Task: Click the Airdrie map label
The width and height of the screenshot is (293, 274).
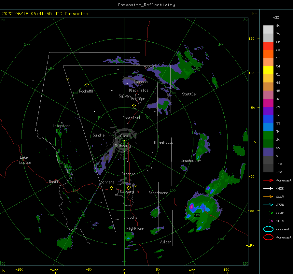Action: (x=128, y=174)
